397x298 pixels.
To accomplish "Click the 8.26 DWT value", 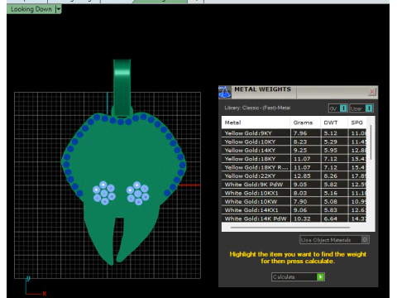I will point(330,176).
